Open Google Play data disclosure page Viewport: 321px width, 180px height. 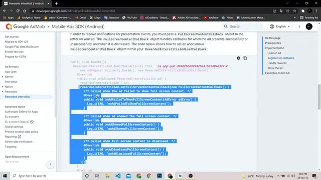pyautogui.click(x=22, y=46)
